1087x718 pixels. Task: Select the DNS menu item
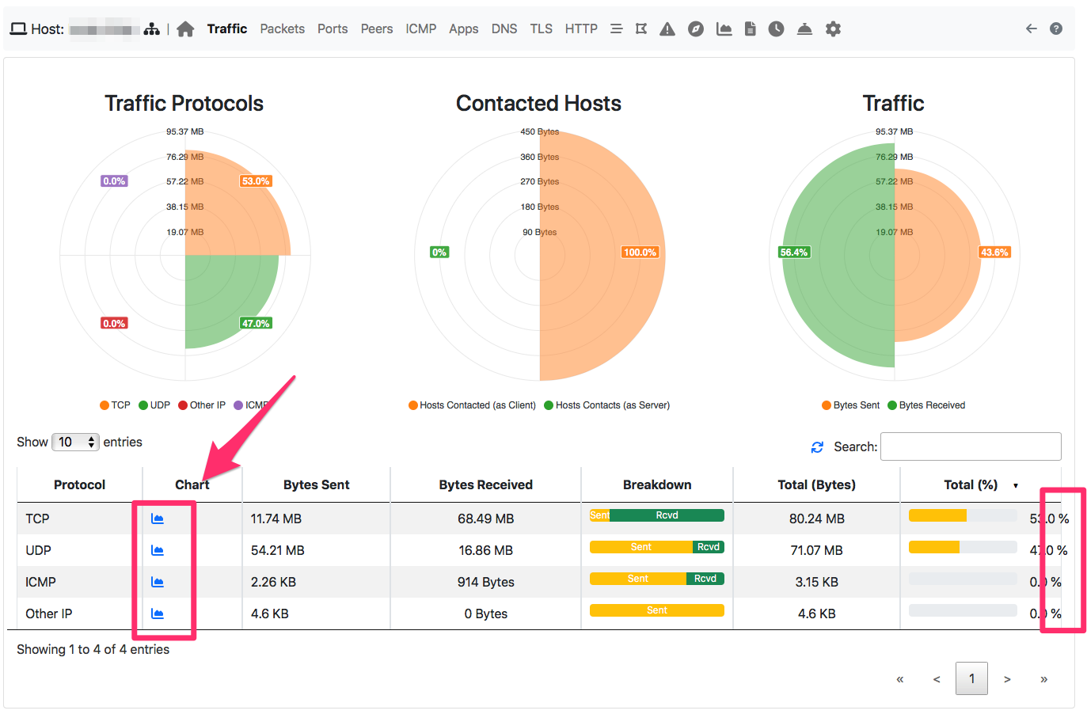tap(504, 28)
